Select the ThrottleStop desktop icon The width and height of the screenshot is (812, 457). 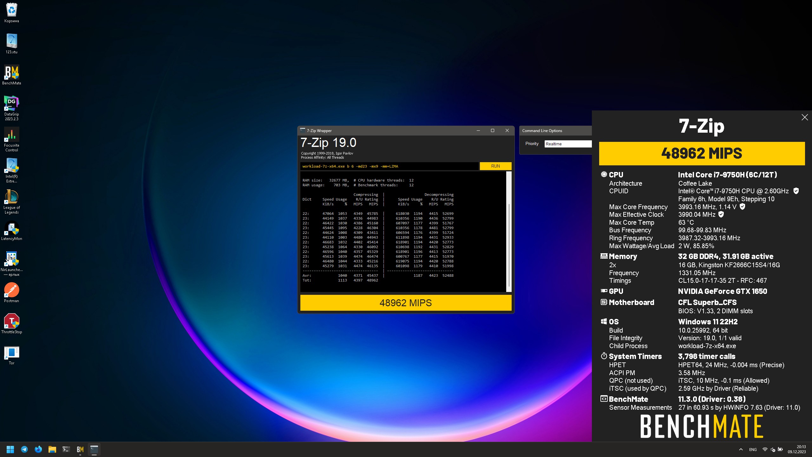pyautogui.click(x=12, y=324)
